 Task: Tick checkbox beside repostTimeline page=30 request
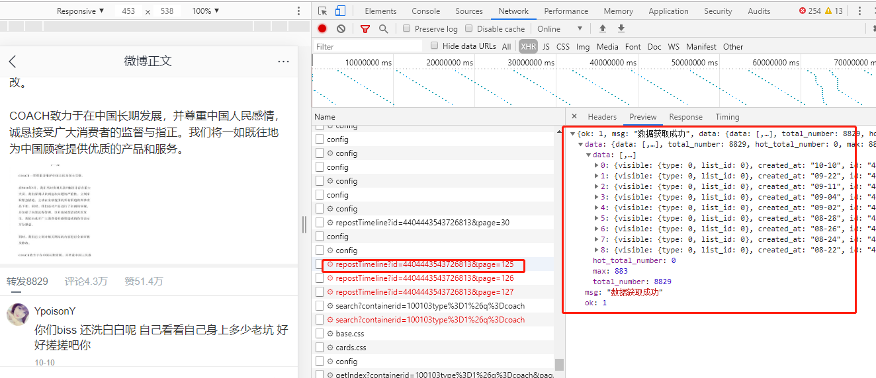(320, 222)
